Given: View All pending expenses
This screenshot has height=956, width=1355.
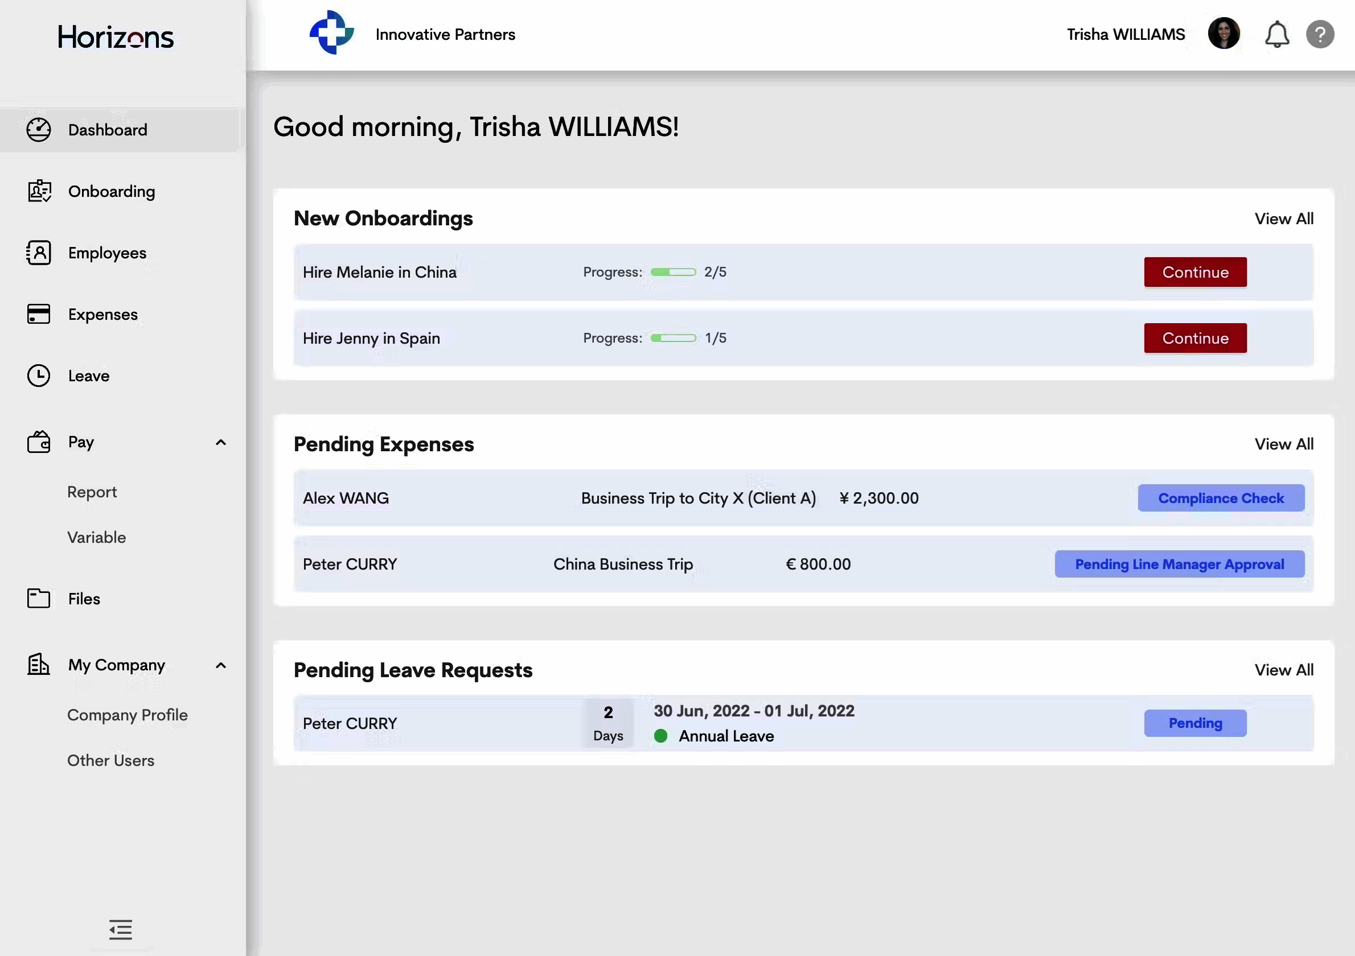Looking at the screenshot, I should coord(1284,444).
